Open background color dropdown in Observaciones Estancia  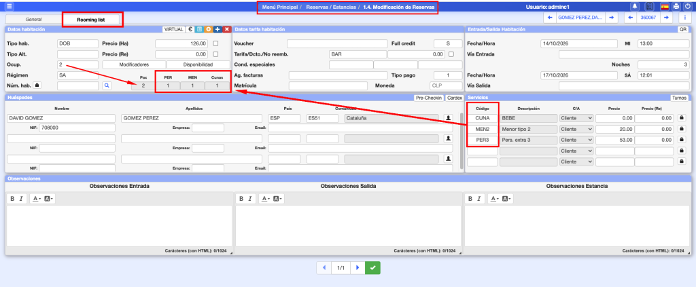[506, 199]
